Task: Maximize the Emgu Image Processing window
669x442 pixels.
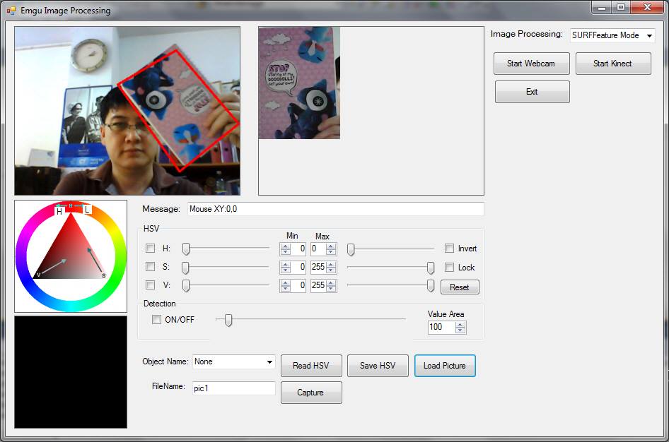Action: pos(621,7)
